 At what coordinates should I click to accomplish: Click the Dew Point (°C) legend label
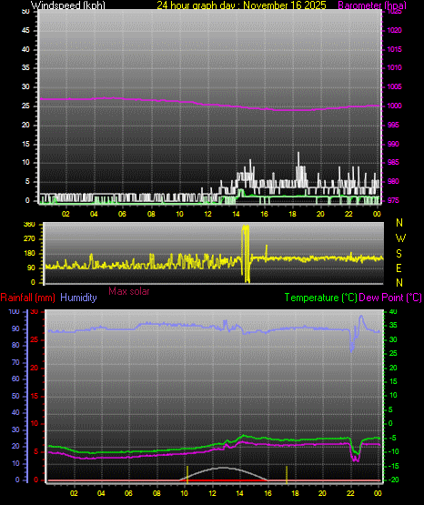[390, 298]
